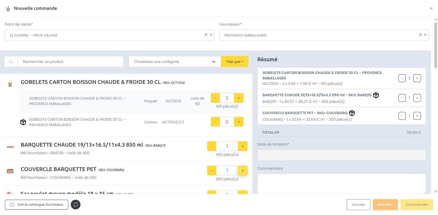Image resolution: width=438 pixels, height=215 pixels.
Task: Click box icon next to BARQ19 in Résumé
Action: pos(376,95)
